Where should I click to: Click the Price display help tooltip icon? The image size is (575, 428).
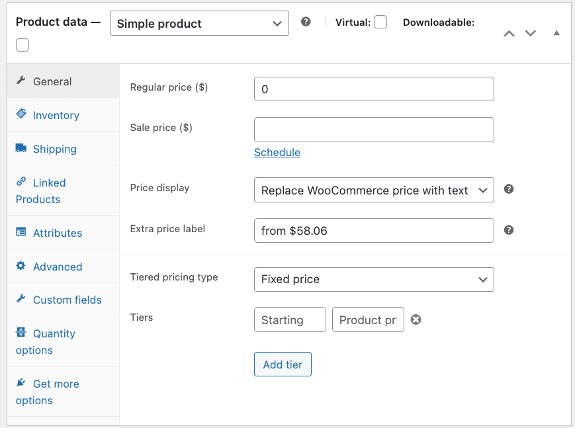click(x=509, y=189)
